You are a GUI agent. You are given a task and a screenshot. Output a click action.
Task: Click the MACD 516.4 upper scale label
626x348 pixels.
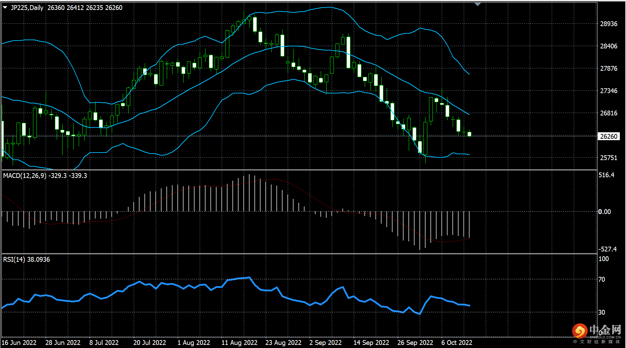pyautogui.click(x=606, y=175)
